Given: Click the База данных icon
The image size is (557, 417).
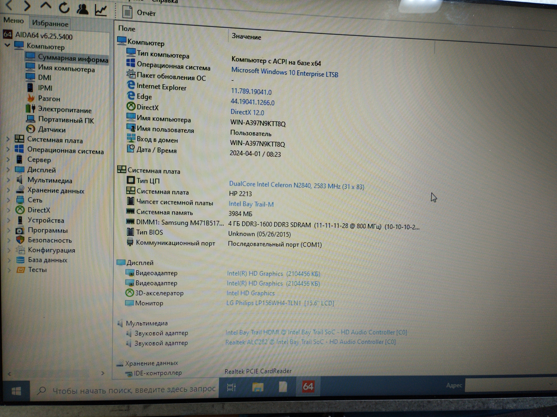Looking at the screenshot, I should (x=20, y=260).
